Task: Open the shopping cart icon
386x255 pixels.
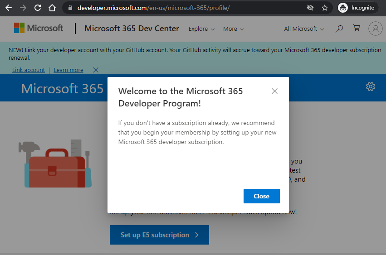Action: pyautogui.click(x=357, y=28)
